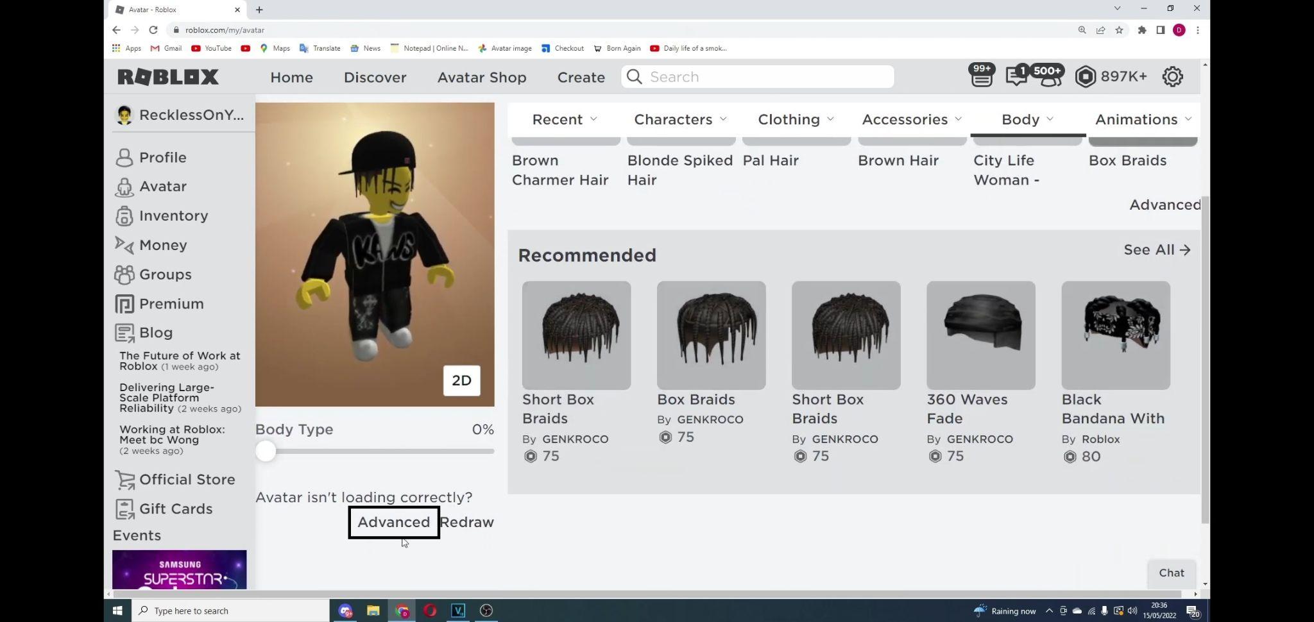Expand the Body dropdown

(1027, 119)
